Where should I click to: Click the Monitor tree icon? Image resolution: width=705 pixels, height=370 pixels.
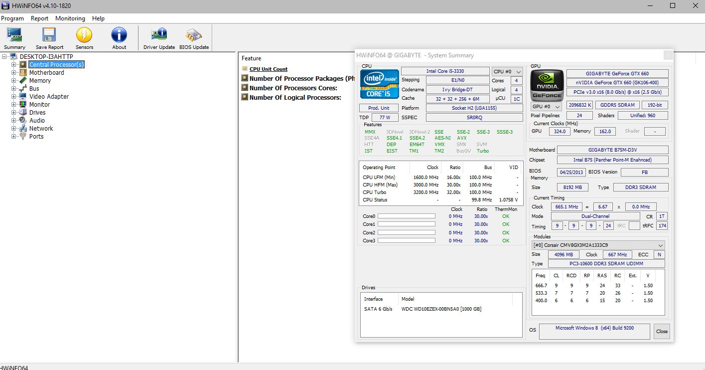[23, 104]
